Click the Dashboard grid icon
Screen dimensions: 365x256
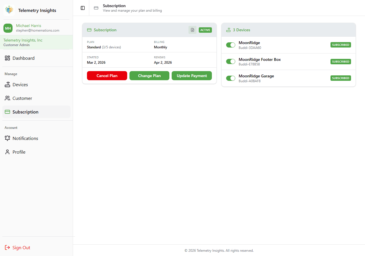point(7,58)
